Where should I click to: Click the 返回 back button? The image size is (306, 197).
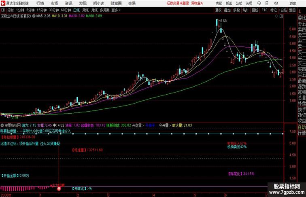[292, 10]
